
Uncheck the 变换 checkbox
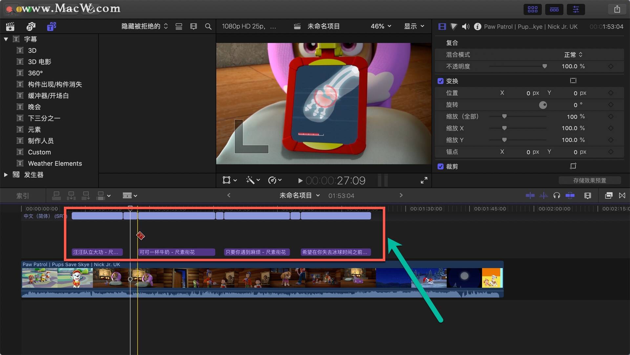440,81
